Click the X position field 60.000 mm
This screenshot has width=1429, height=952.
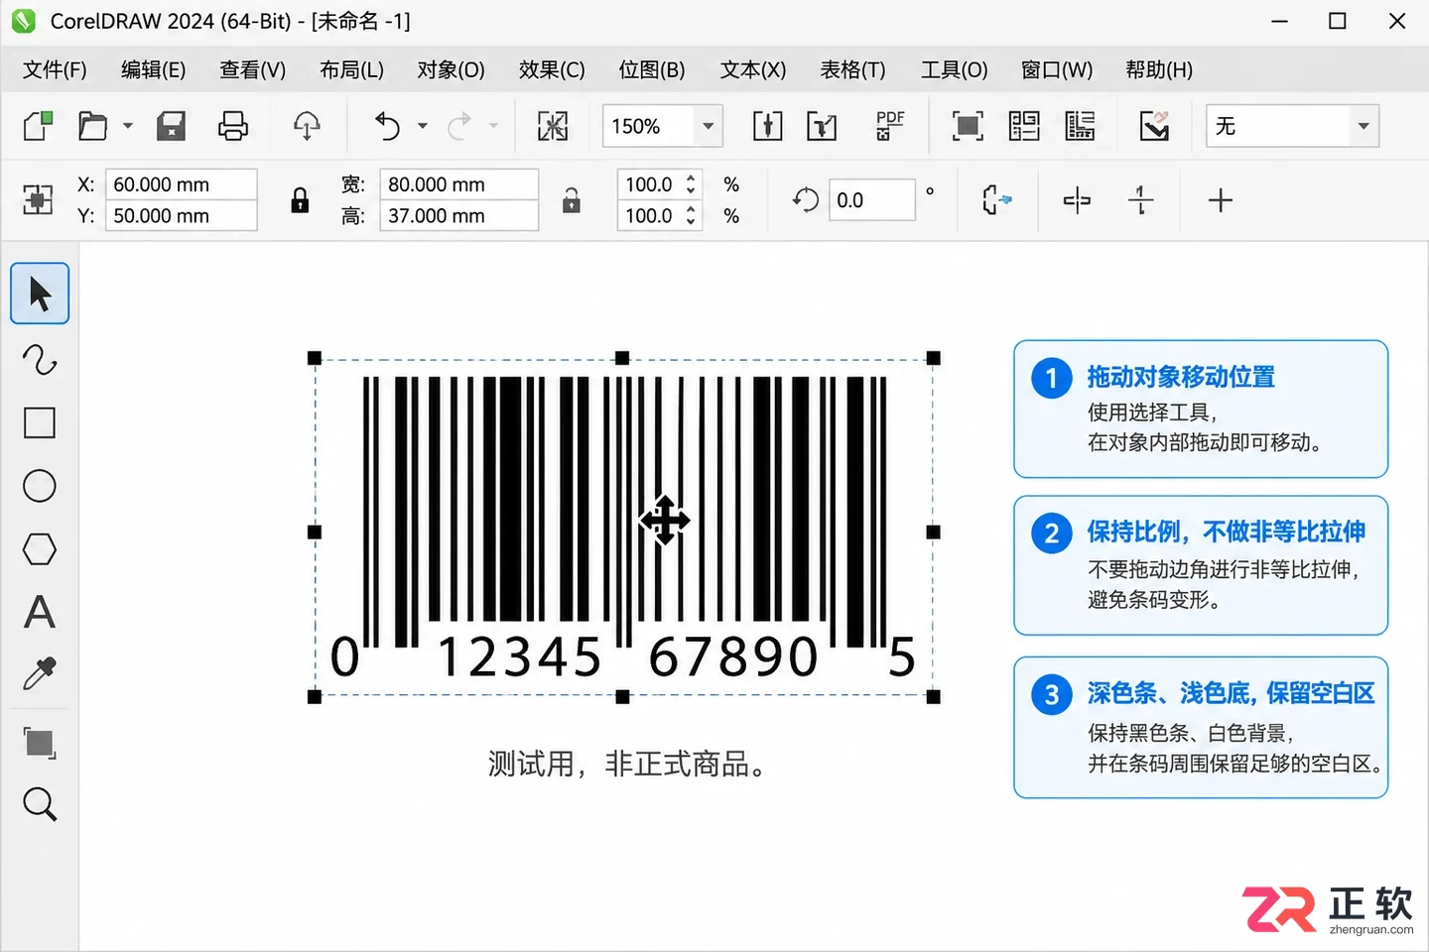pos(181,184)
